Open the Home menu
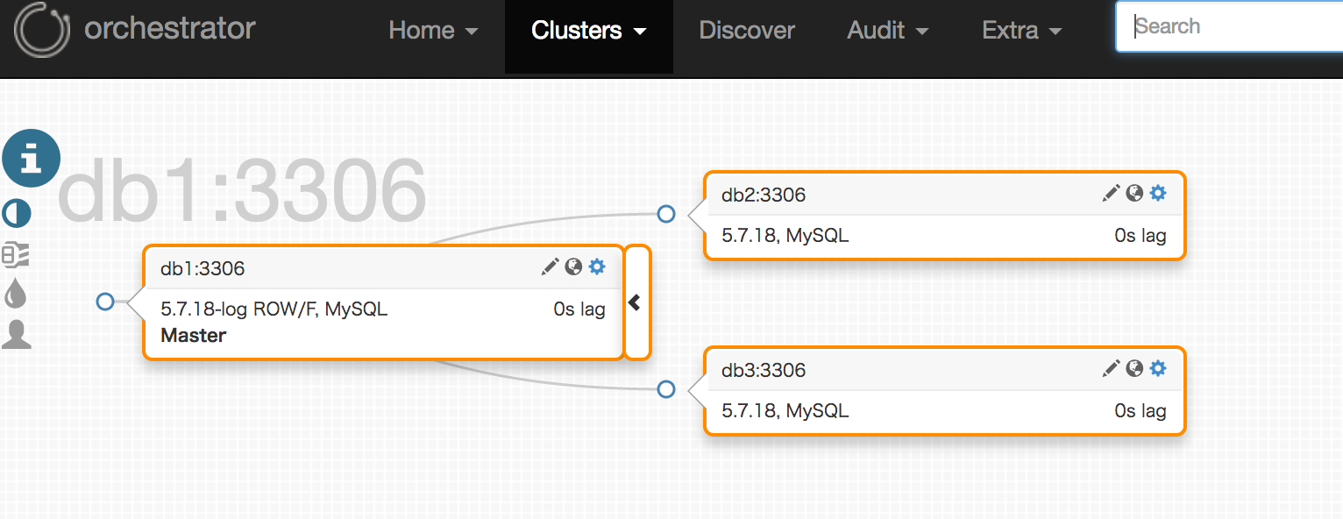 [x=433, y=31]
